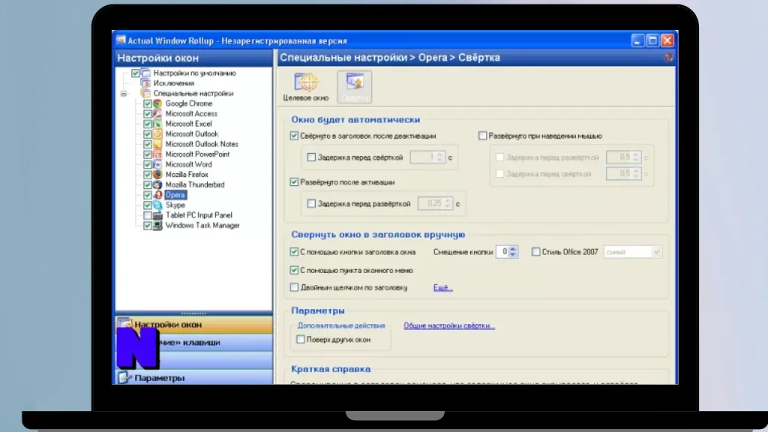The height and width of the screenshot is (432, 768).
Task: Select Microsoft Word tree item
Action: [x=188, y=164]
